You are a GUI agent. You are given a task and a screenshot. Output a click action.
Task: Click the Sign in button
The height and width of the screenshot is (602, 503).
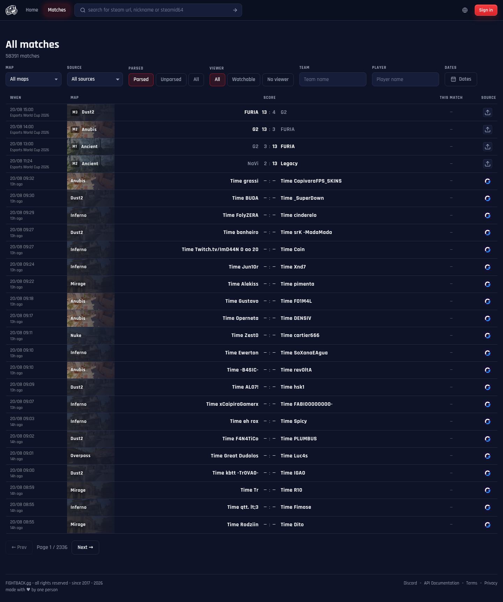(x=486, y=10)
